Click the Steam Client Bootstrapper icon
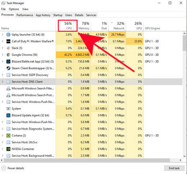 coord(8,68)
